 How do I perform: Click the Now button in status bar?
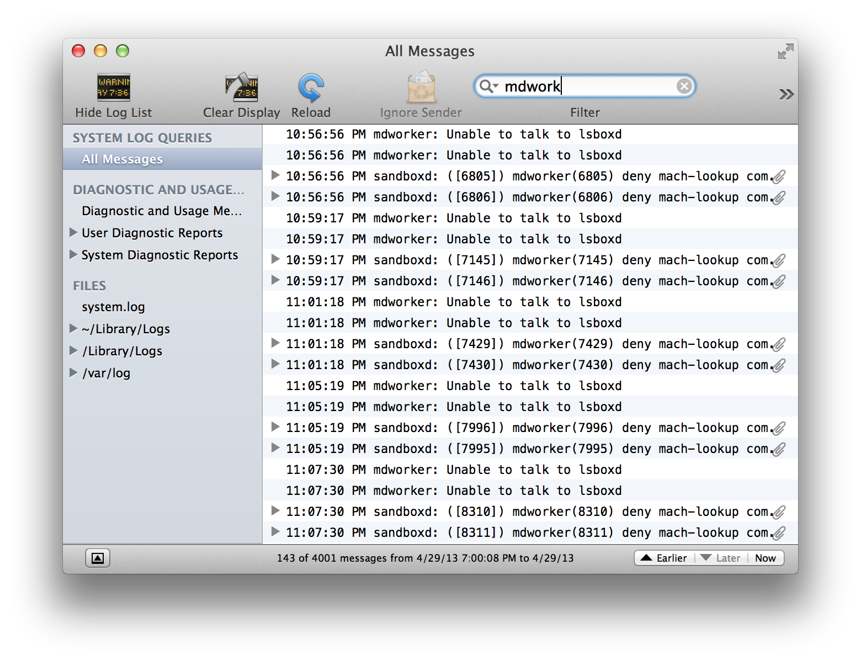tap(766, 558)
